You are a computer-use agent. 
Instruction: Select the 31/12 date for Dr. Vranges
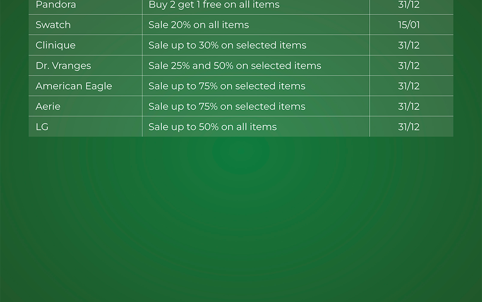point(409,66)
